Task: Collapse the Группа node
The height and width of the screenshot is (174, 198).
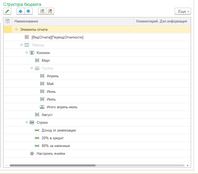Action: click(32, 68)
